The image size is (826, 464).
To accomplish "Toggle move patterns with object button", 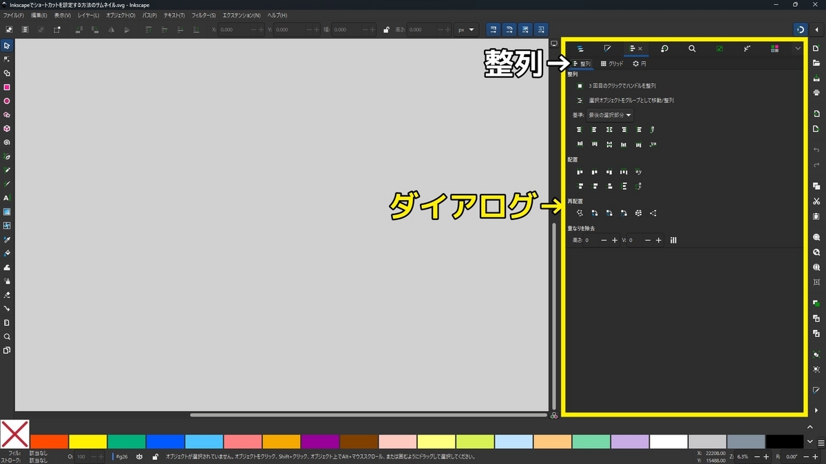I will point(541,30).
